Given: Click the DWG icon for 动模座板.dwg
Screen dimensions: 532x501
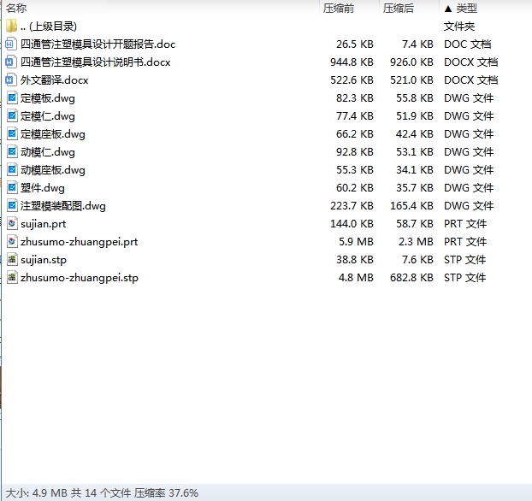Looking at the screenshot, I should coord(12,170).
